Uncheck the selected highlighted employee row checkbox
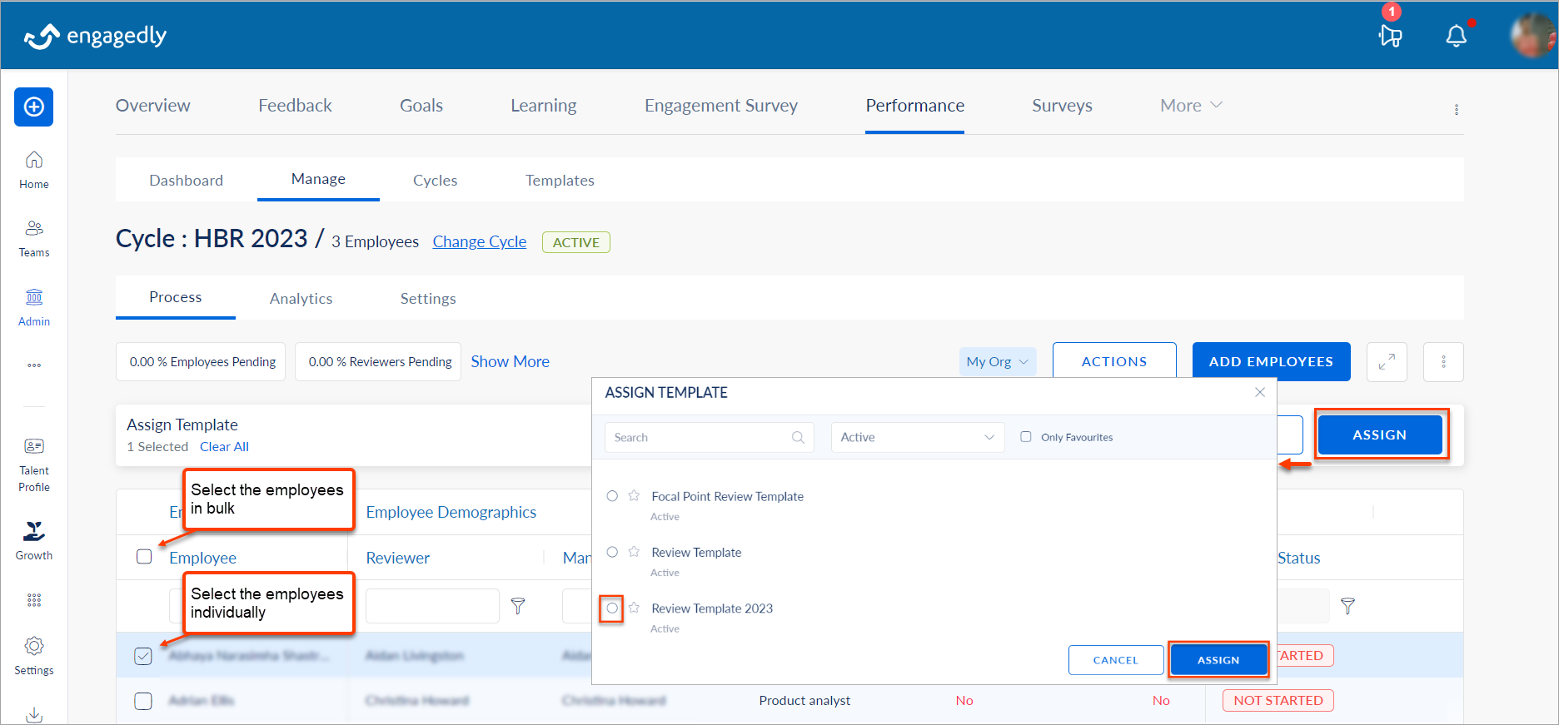This screenshot has width=1559, height=725. 143,656
